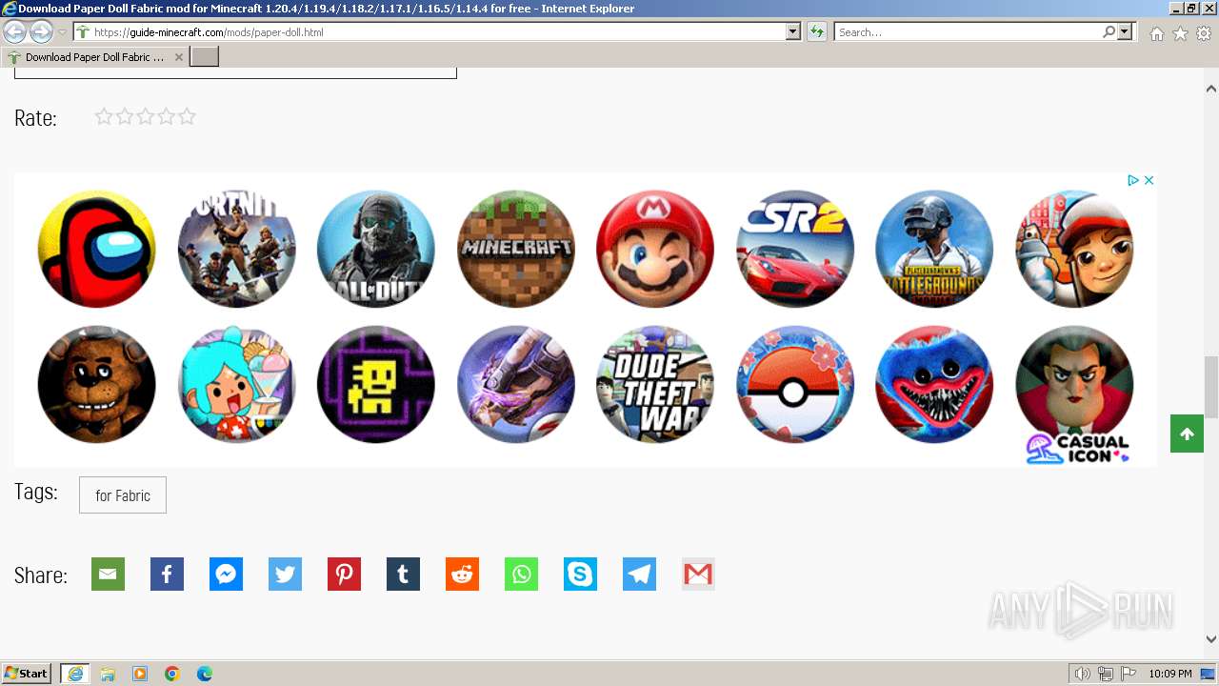Click the Huggy Wuggy blue monster icon
The height and width of the screenshot is (686, 1219).
pyautogui.click(x=934, y=384)
